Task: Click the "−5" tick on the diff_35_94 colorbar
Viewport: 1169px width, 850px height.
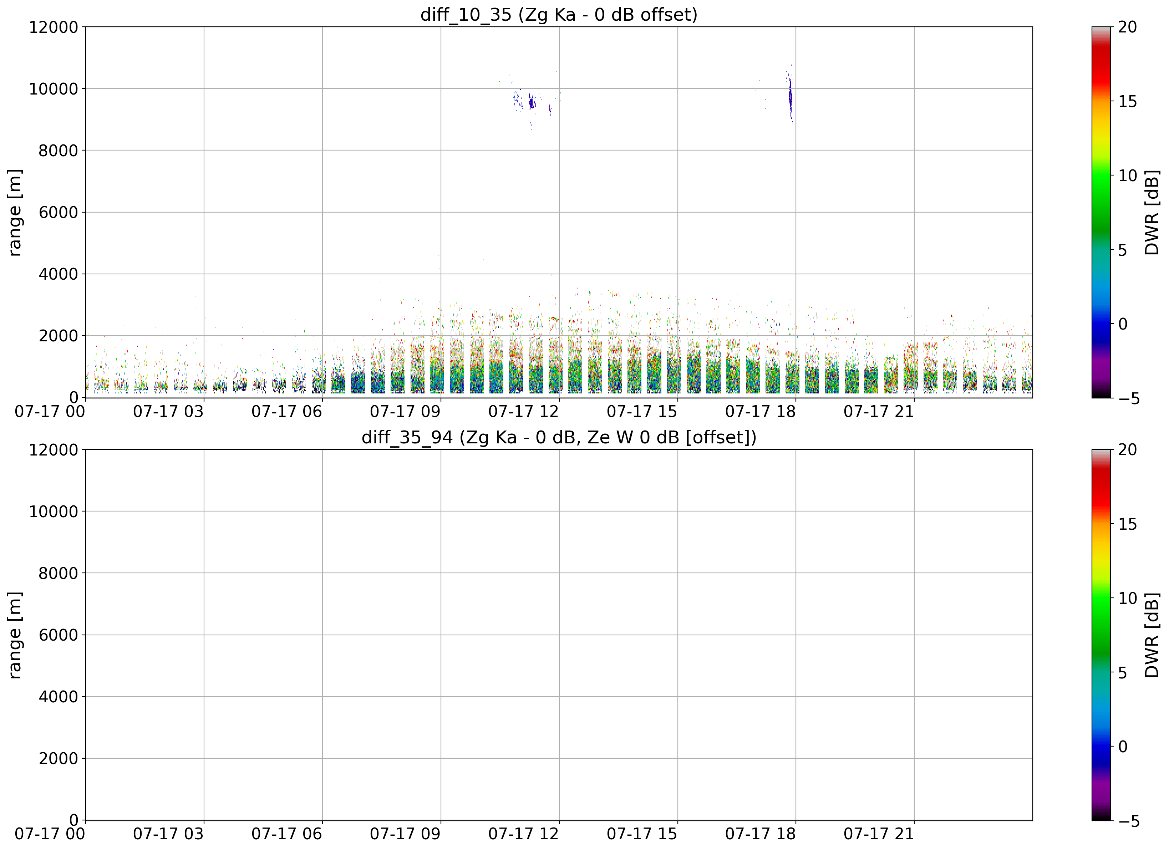Action: (1128, 821)
